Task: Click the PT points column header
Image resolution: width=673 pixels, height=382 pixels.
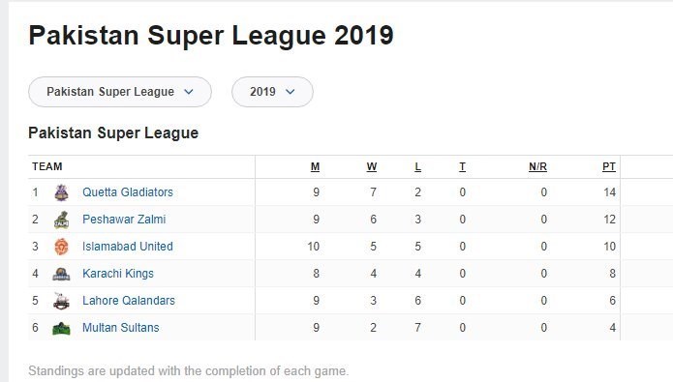Action: click(x=609, y=166)
